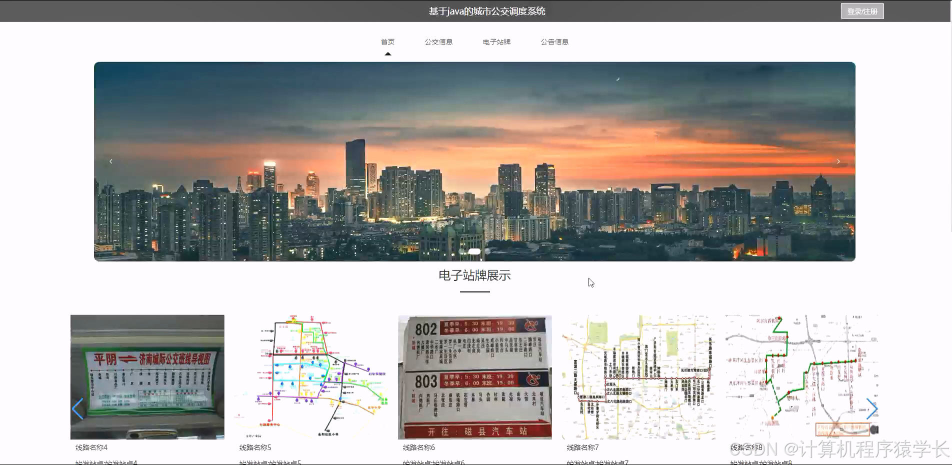
Task: Open the 电子站牌 navigation tab
Action: pos(496,42)
